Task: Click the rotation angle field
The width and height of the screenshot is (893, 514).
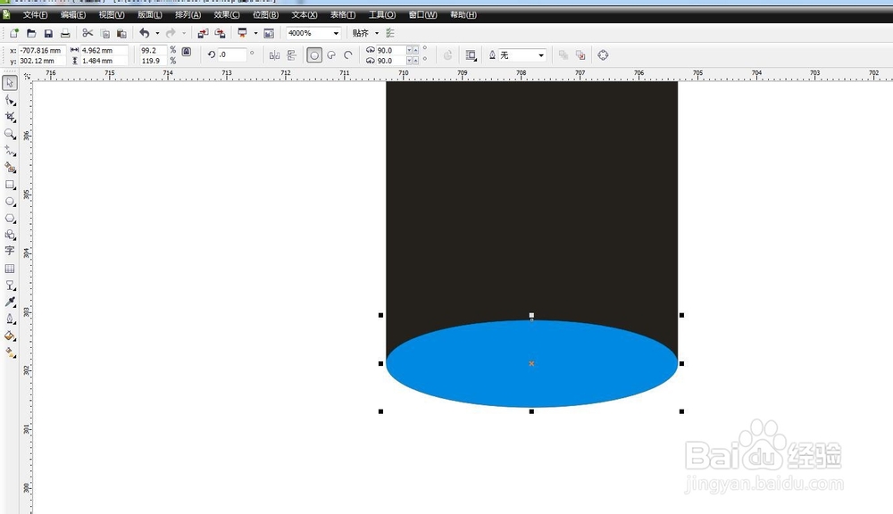Action: tap(232, 54)
